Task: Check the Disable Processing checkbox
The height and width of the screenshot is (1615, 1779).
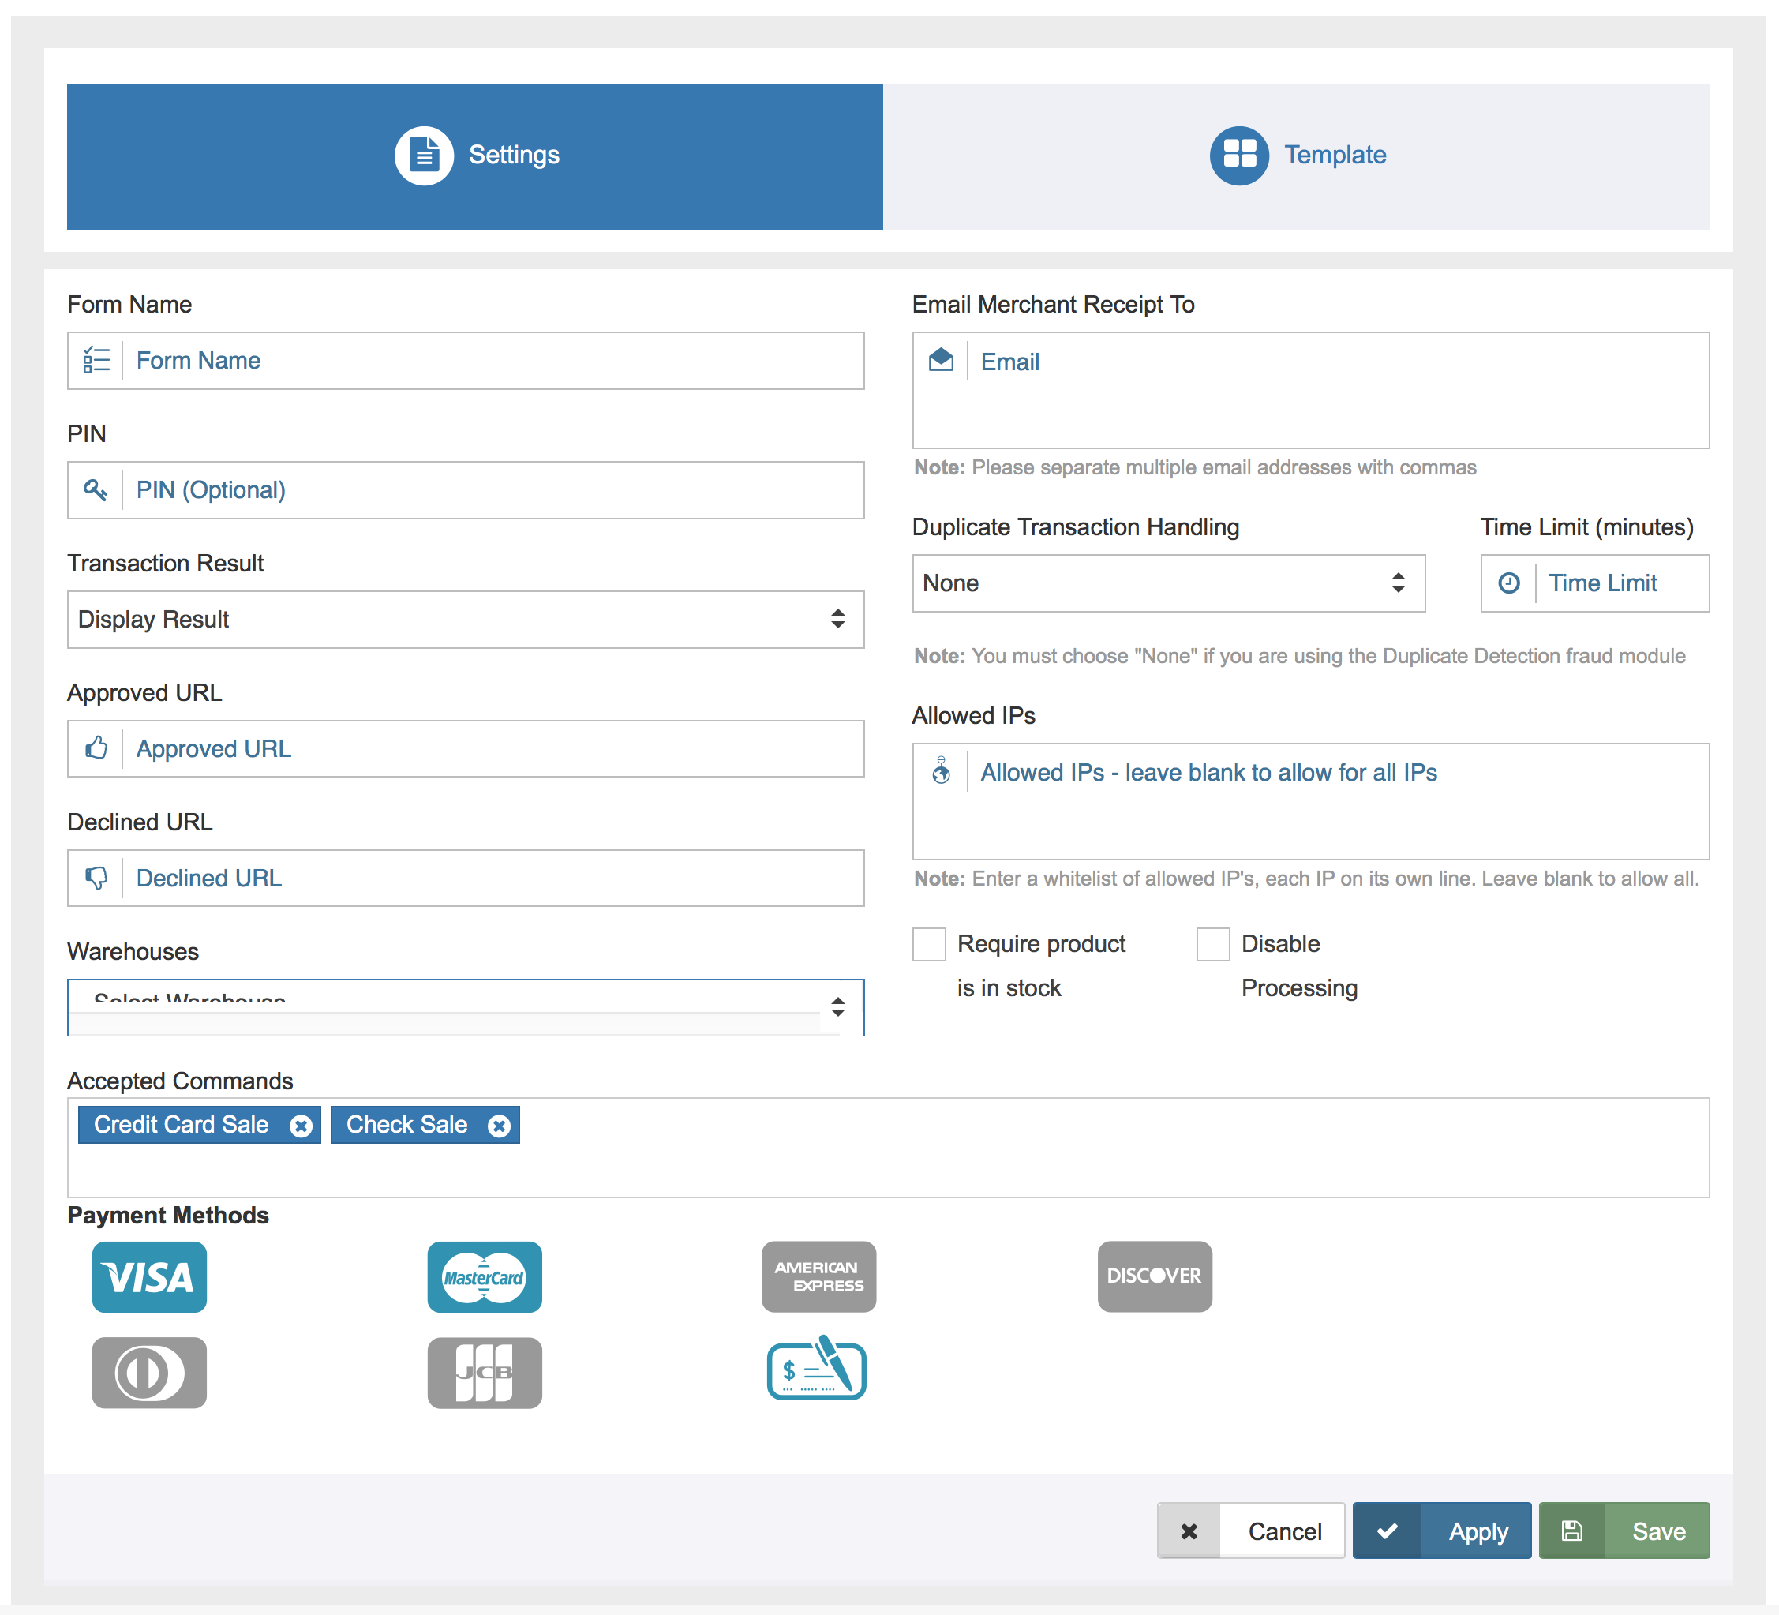Action: click(1212, 943)
